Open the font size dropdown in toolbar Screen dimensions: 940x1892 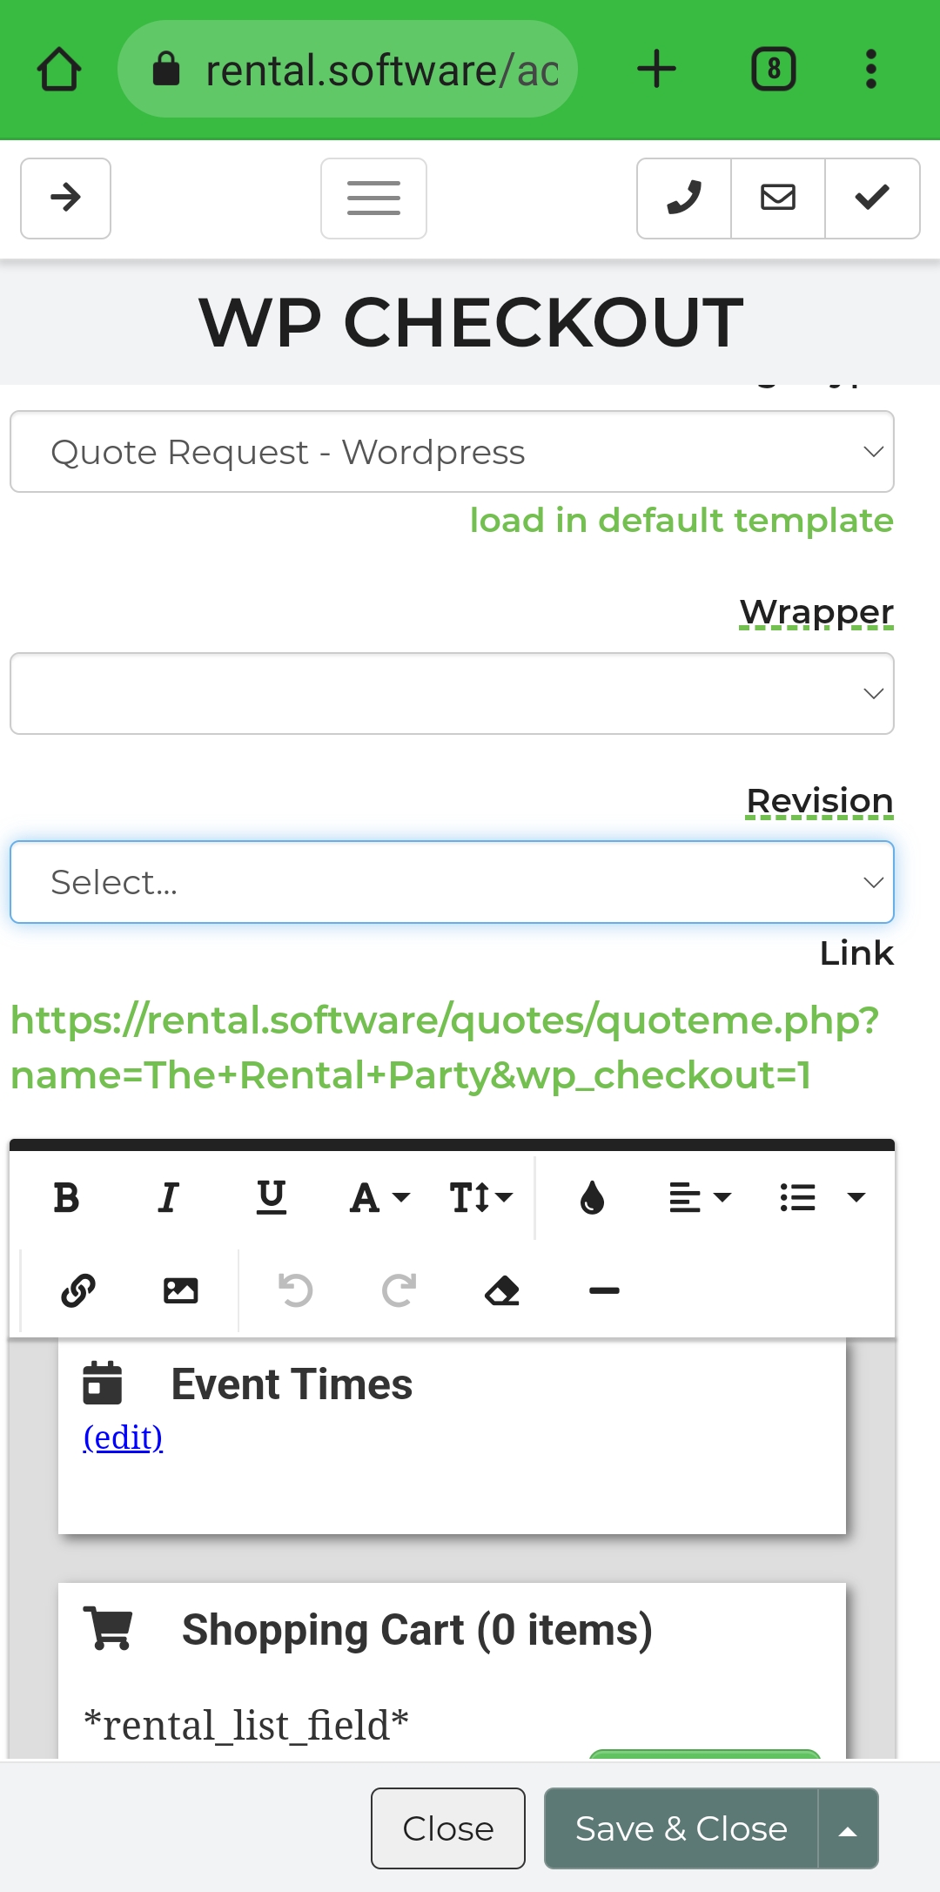[x=480, y=1198]
